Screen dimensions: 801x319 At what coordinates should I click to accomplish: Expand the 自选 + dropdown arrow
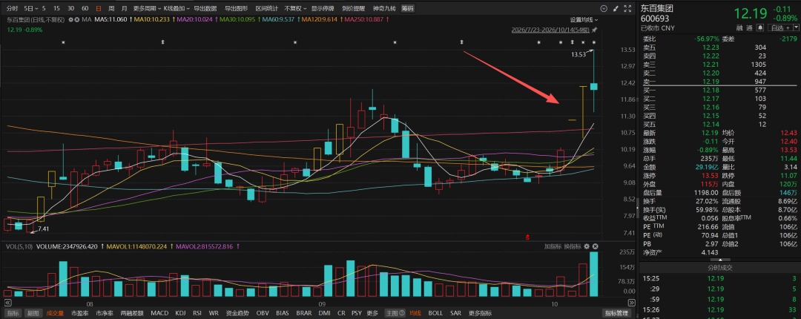point(796,27)
